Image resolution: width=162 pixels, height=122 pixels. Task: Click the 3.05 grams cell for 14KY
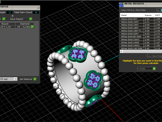pos(149,25)
